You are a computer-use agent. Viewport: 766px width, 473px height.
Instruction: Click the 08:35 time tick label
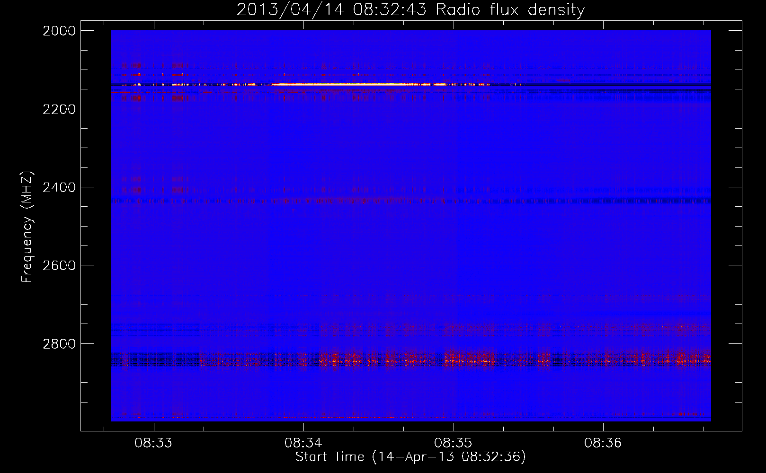click(x=453, y=443)
